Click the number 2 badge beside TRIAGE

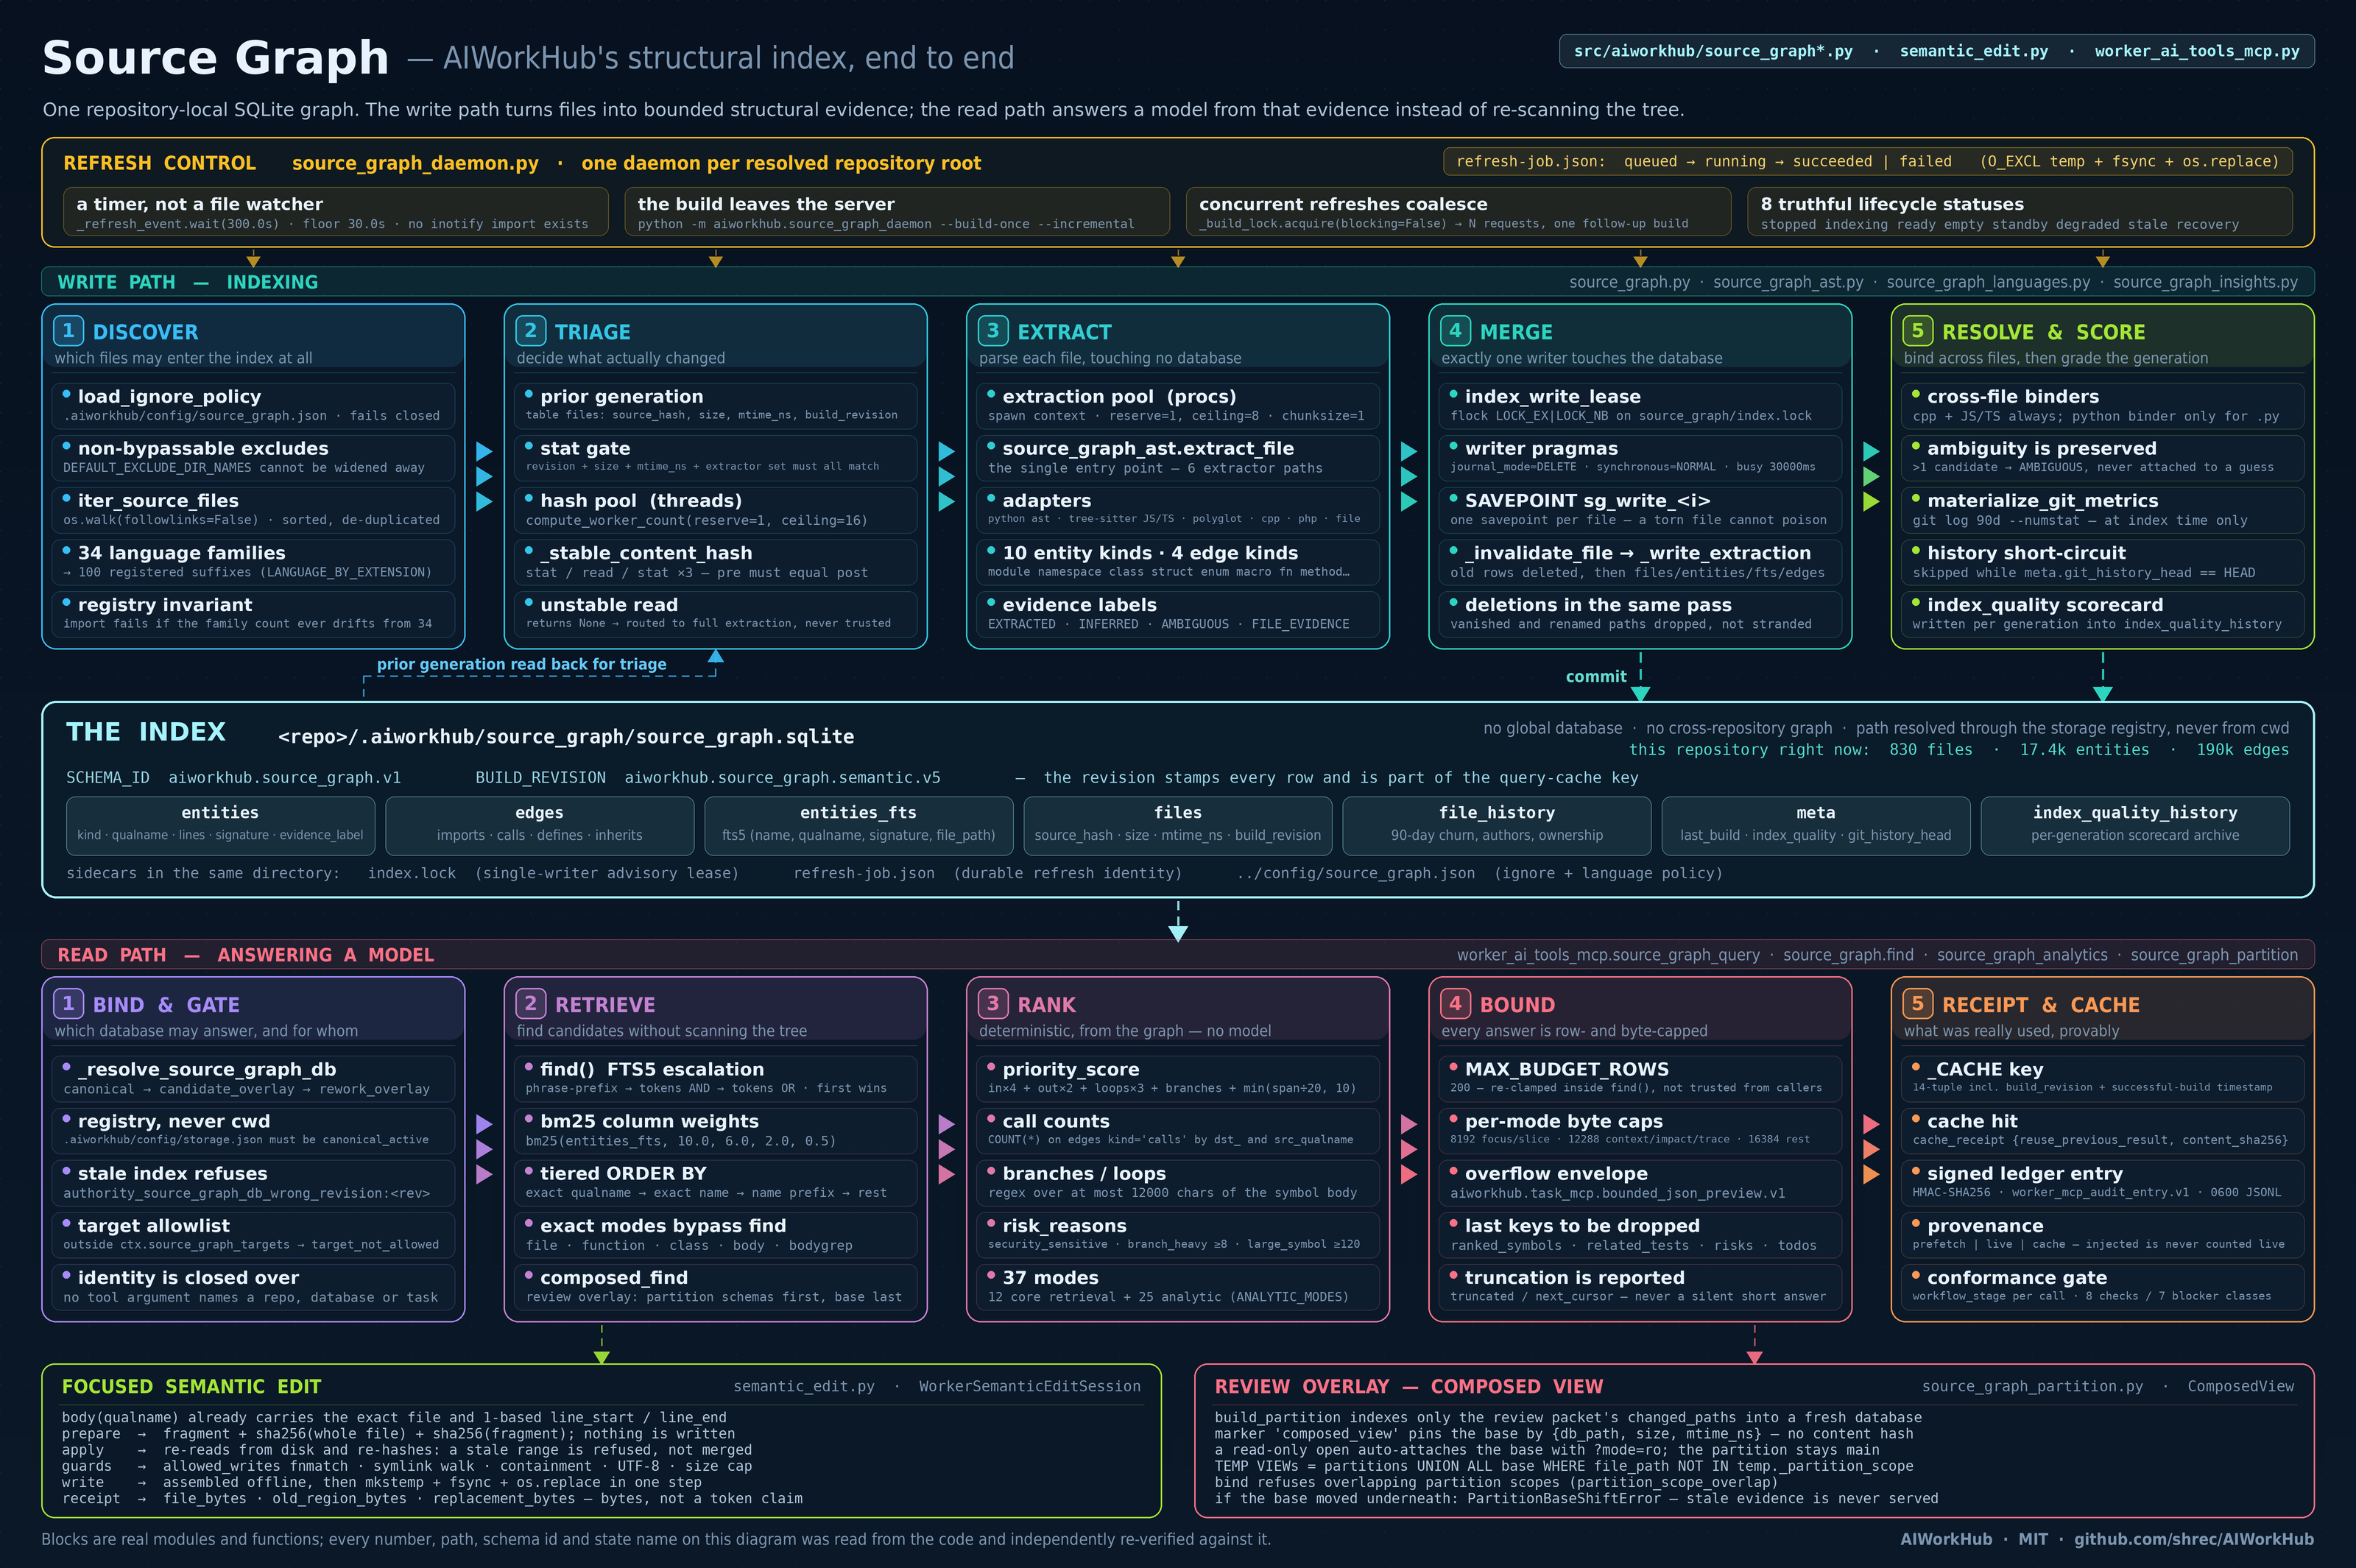tap(530, 331)
